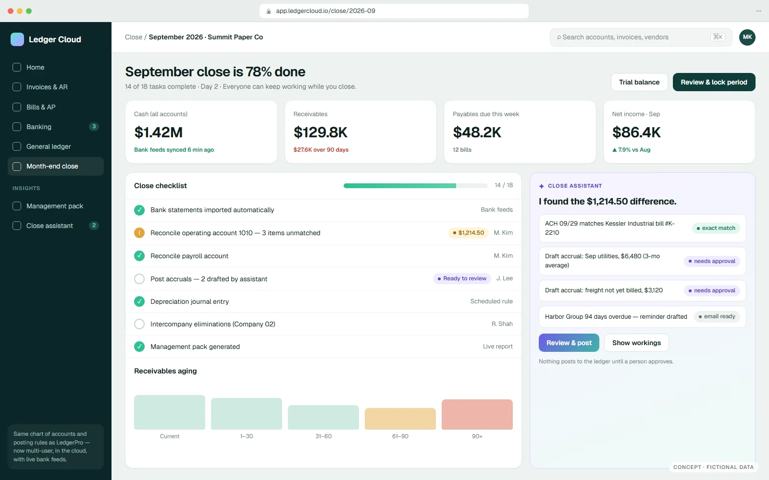Click the Ready to review badge
The width and height of the screenshot is (769, 480).
(x=462, y=278)
